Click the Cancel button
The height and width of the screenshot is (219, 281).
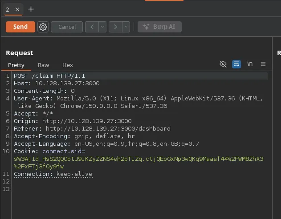(x=67, y=27)
